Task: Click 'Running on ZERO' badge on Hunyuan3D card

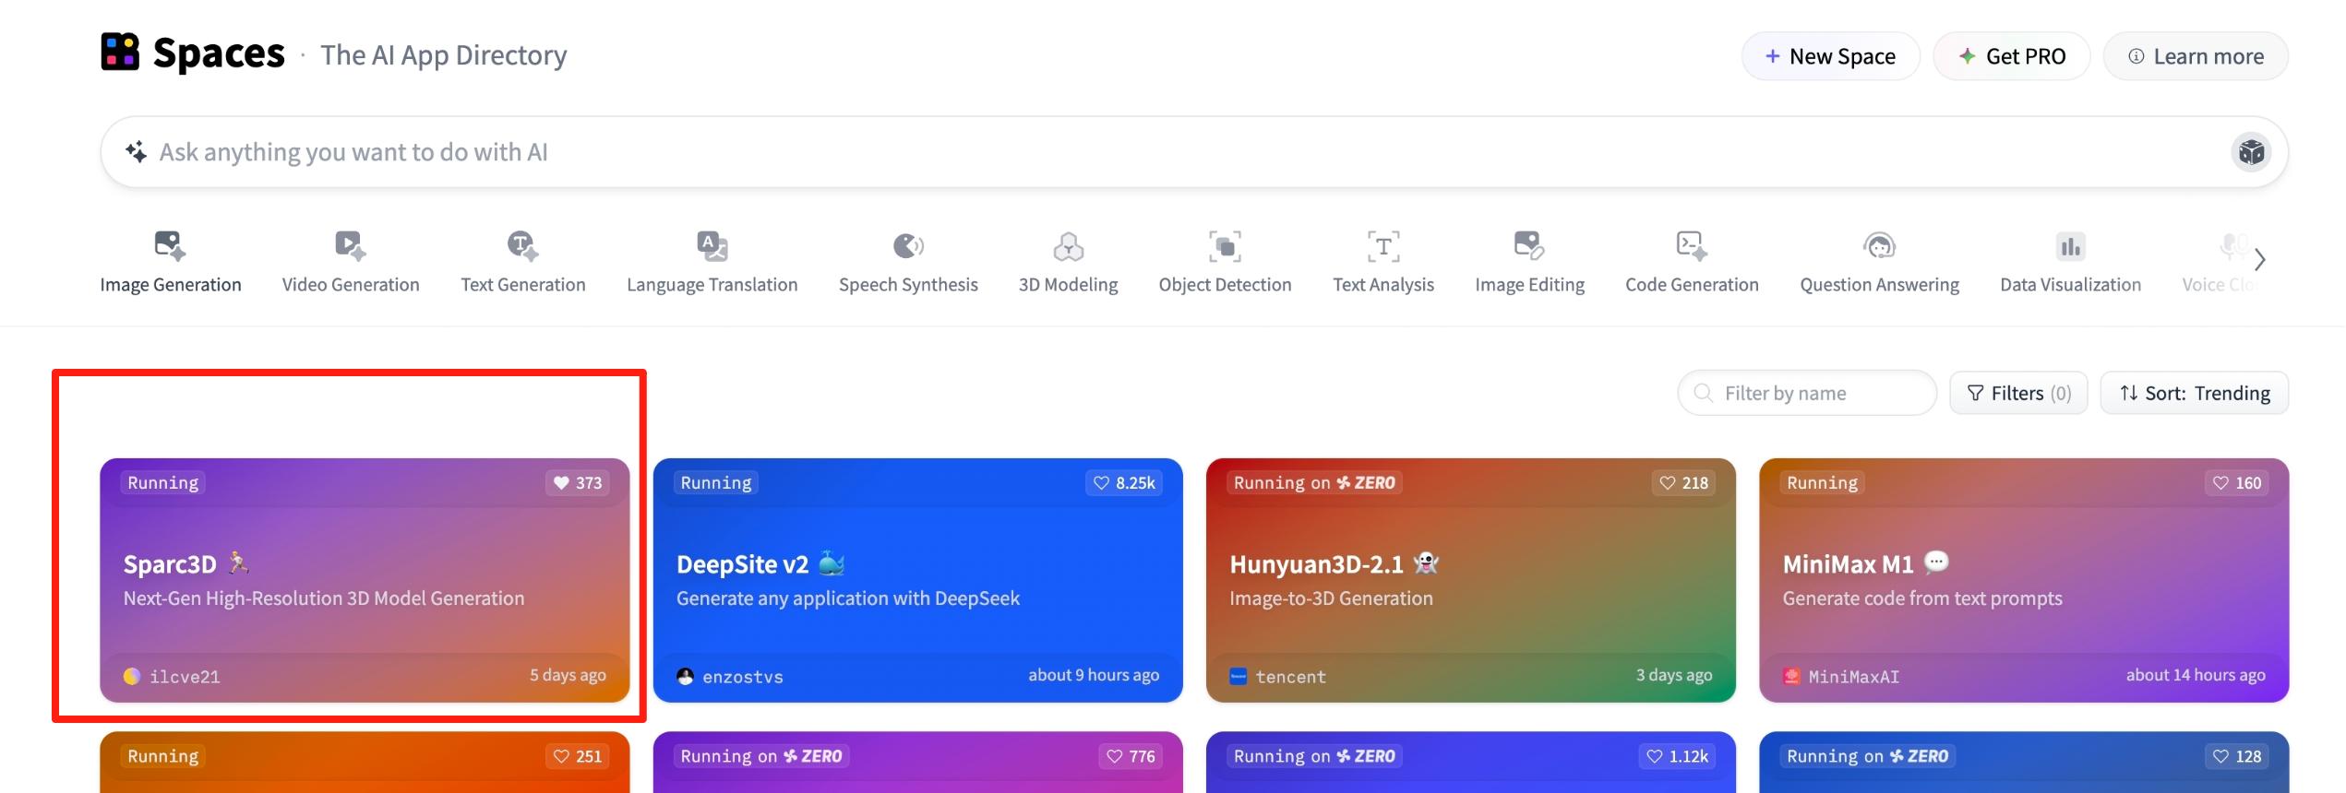Action: pos(1314,483)
